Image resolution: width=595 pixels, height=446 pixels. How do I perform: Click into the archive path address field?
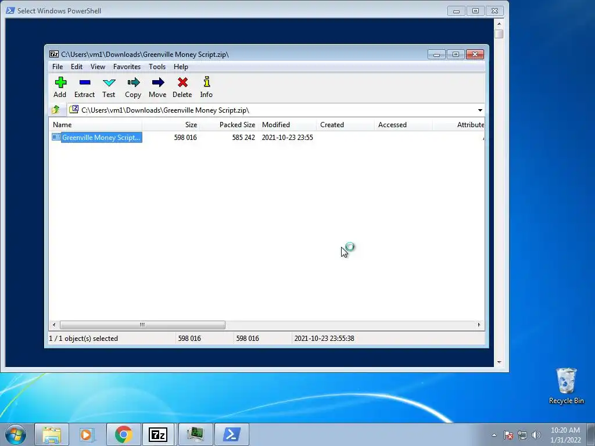(275, 110)
